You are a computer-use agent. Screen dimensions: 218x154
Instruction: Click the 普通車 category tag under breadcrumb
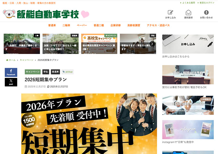pos(55,72)
